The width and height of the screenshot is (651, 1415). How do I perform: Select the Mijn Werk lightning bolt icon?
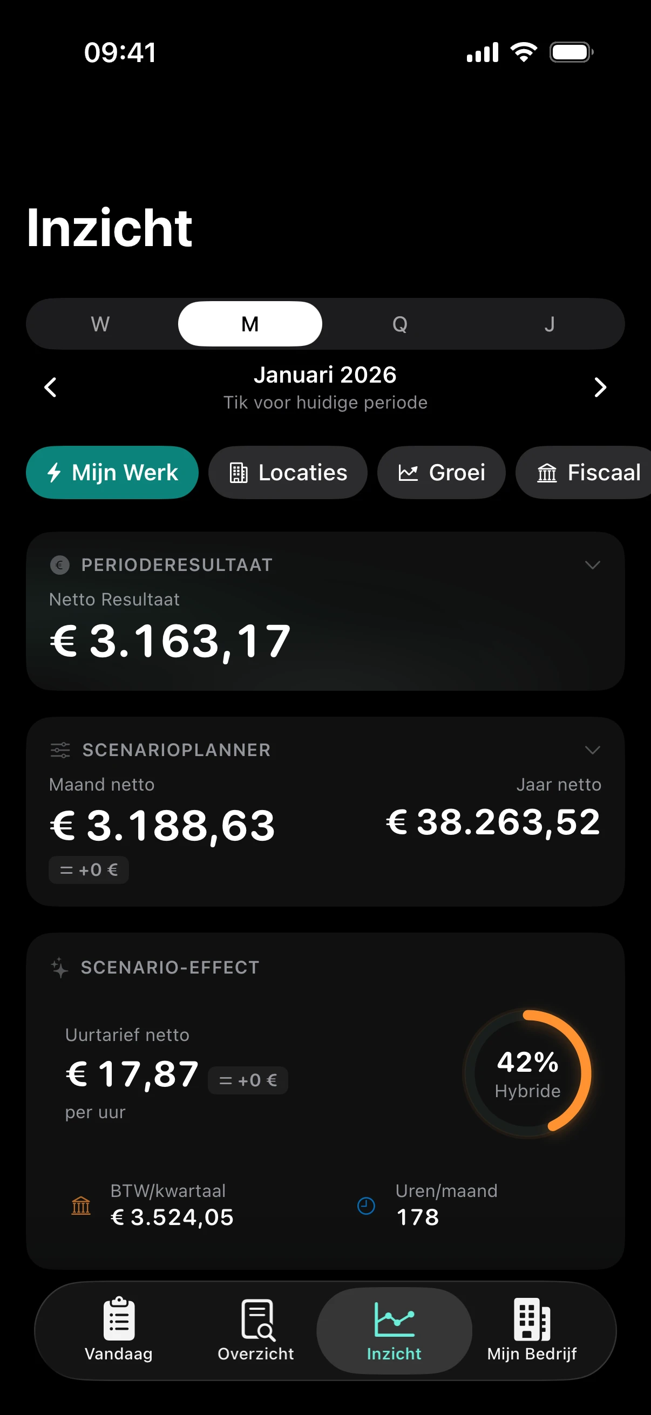(55, 472)
